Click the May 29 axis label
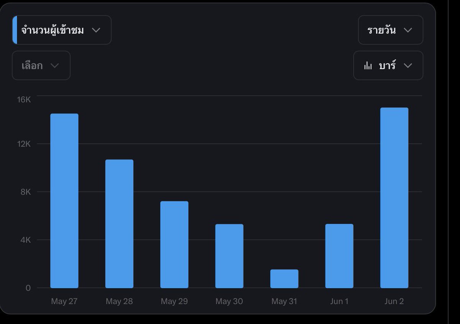This screenshot has height=324, width=460. 174,301
